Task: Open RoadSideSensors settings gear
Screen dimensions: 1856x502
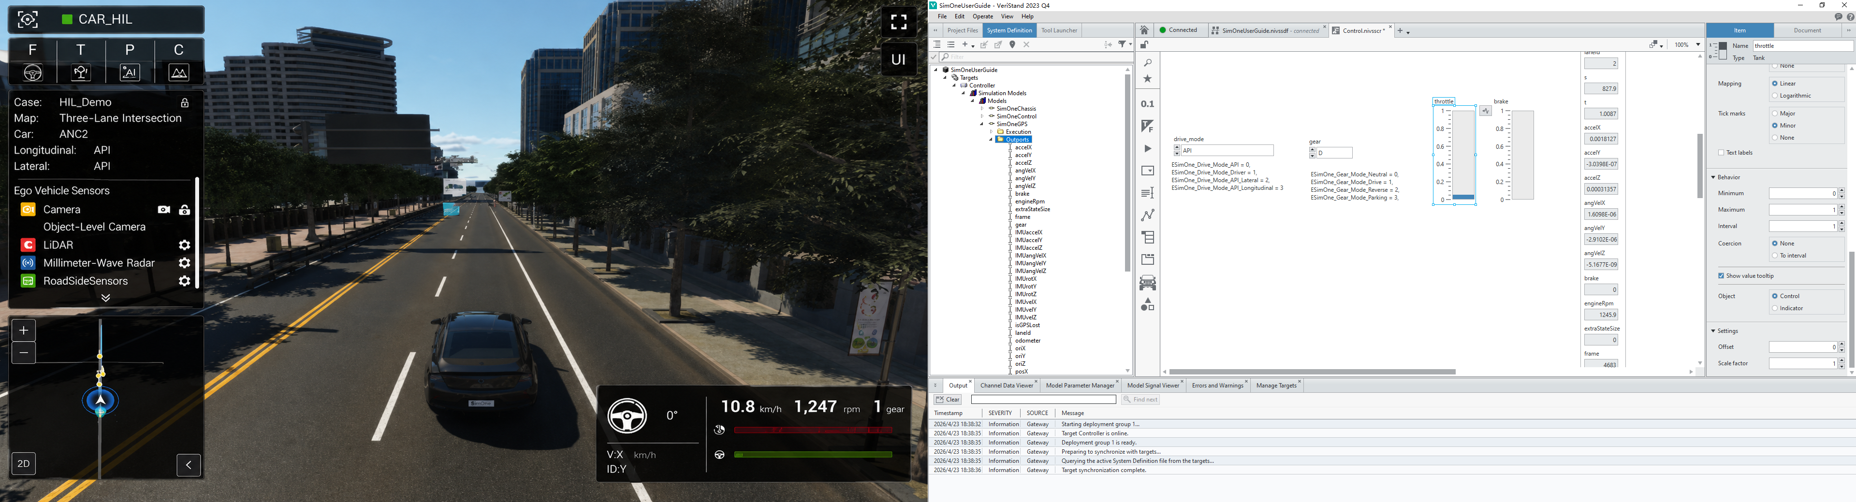Action: click(185, 281)
